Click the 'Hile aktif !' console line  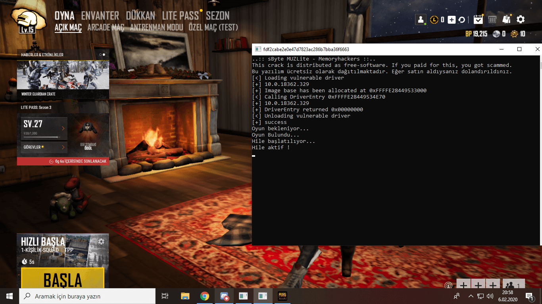point(271,148)
